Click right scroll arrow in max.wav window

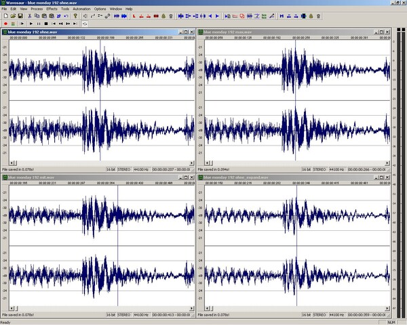387,163
